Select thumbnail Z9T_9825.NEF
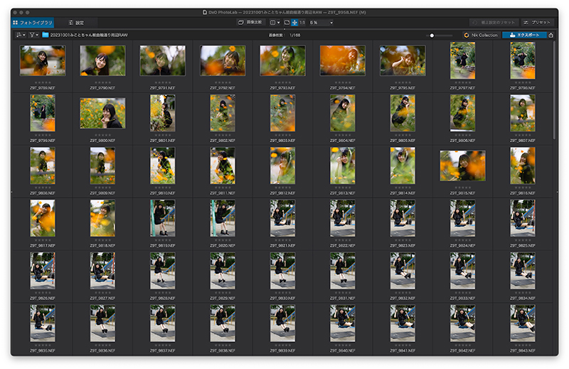 click(523, 218)
